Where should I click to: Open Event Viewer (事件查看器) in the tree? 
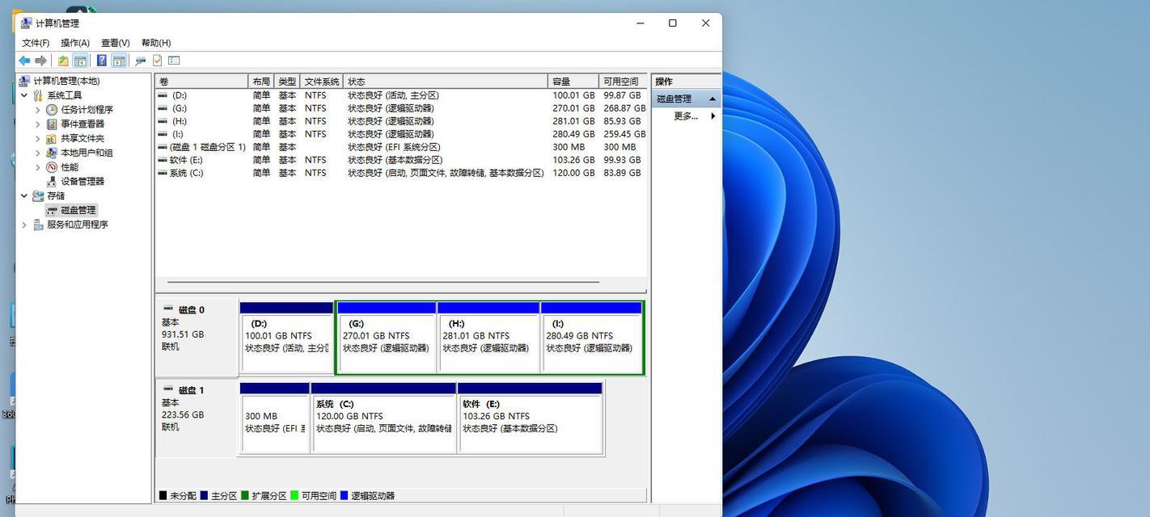click(x=82, y=124)
